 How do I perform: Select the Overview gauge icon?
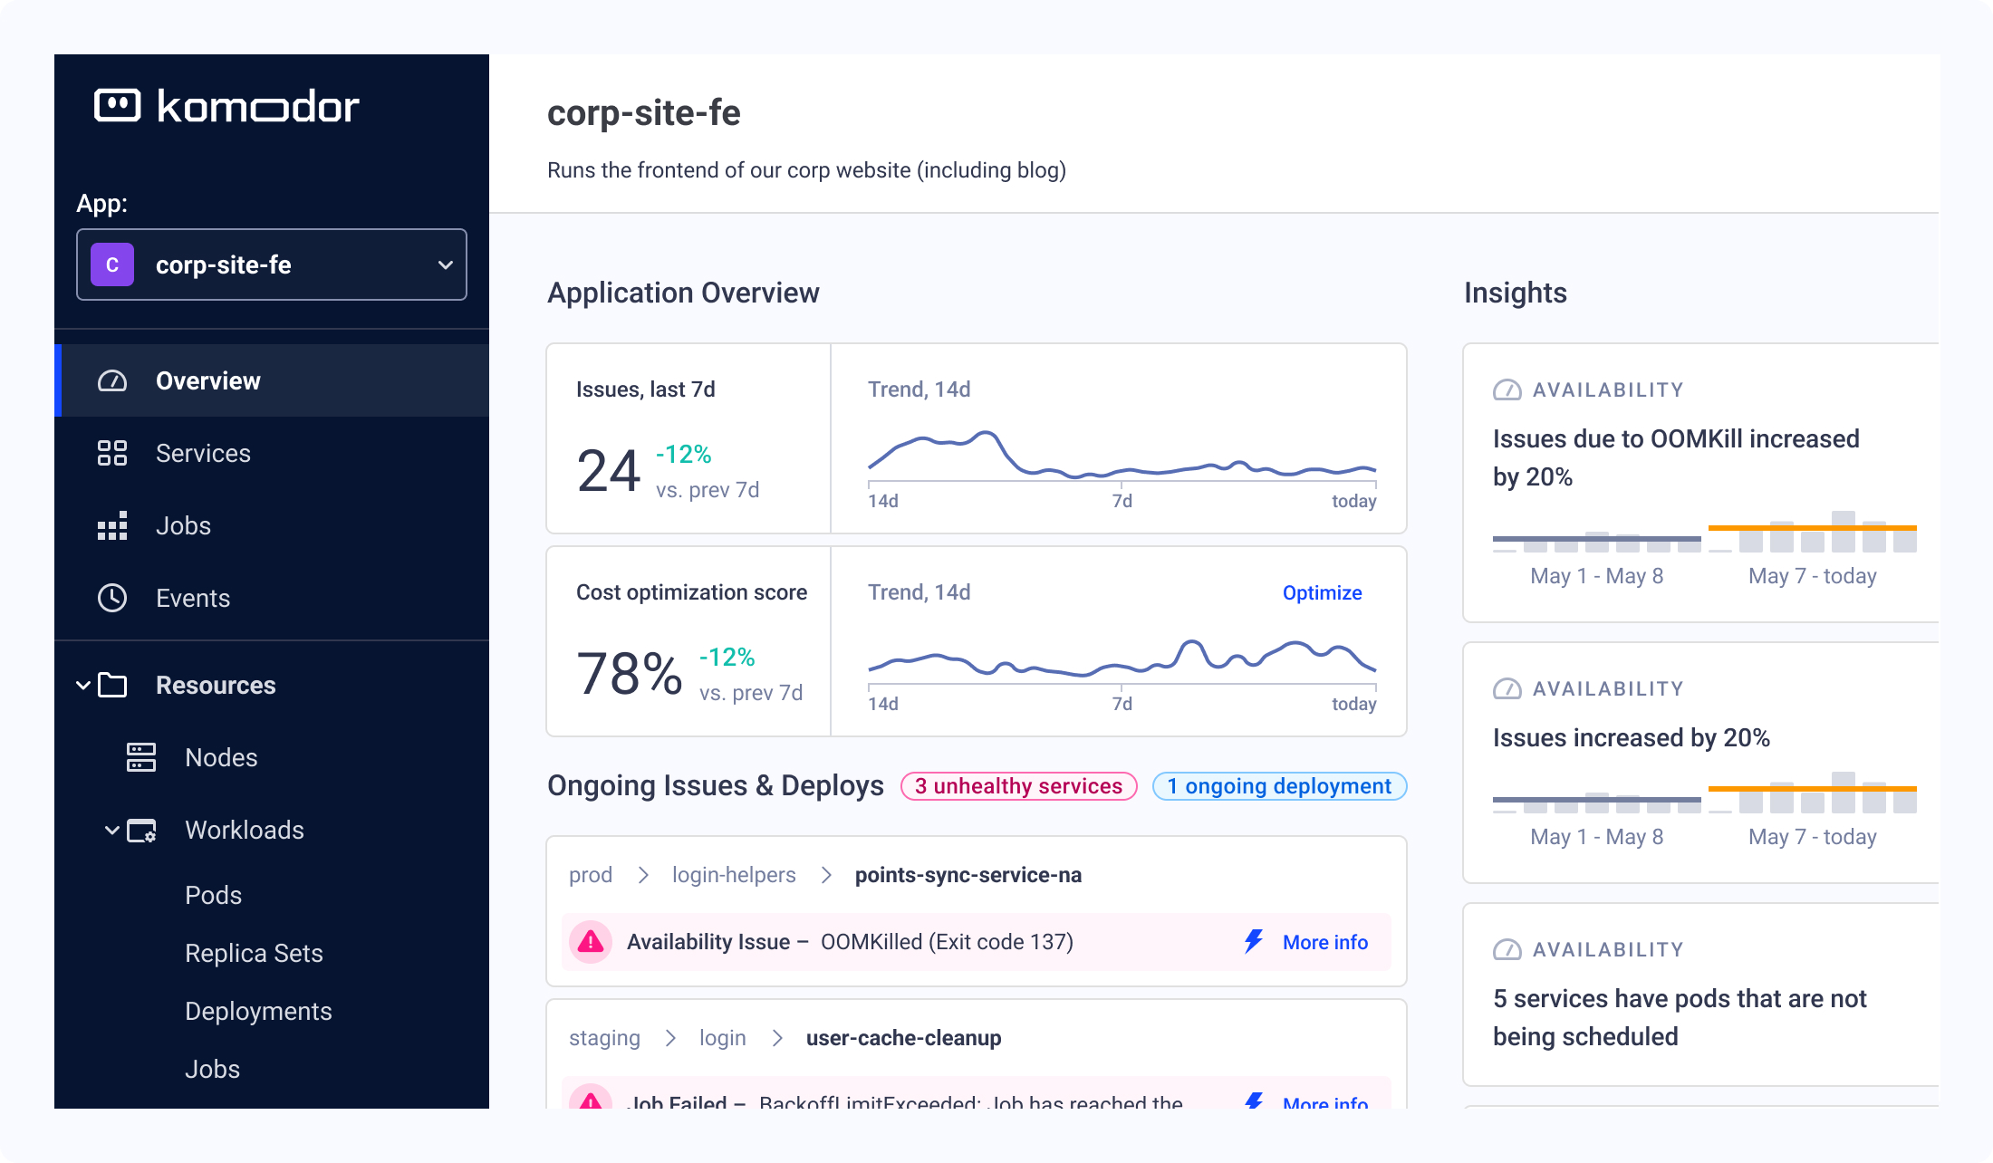[112, 380]
